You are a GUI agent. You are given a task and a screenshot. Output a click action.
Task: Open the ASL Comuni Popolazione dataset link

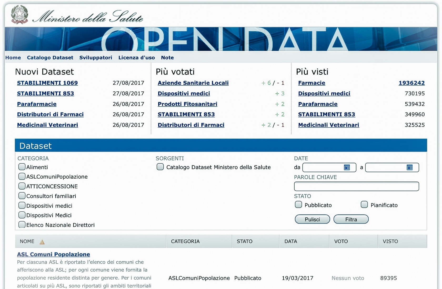(x=53, y=254)
